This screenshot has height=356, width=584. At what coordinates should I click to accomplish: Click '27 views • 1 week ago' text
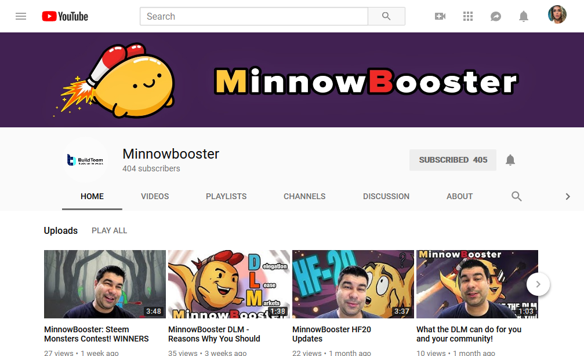81,353
